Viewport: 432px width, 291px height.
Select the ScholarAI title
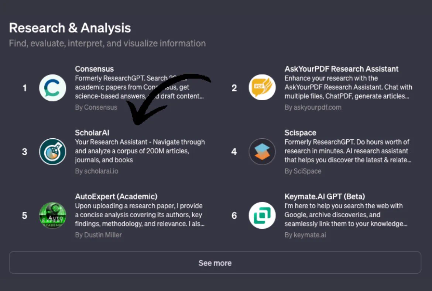pyautogui.click(x=92, y=133)
